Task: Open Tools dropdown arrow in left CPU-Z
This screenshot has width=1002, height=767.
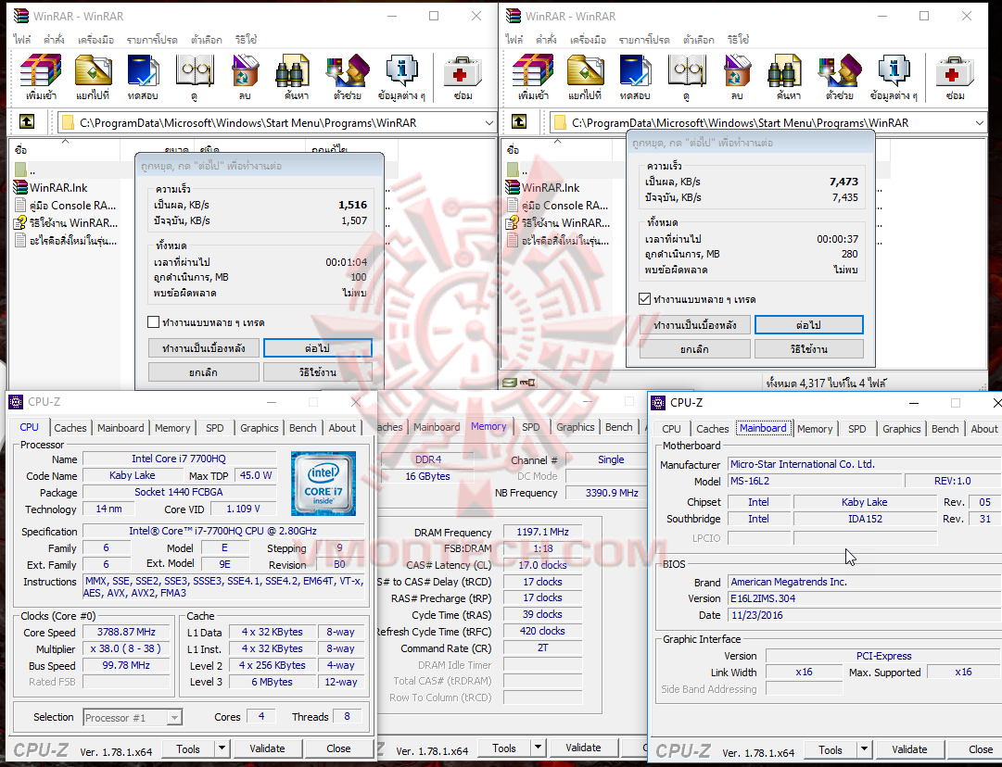Action: pos(222,748)
